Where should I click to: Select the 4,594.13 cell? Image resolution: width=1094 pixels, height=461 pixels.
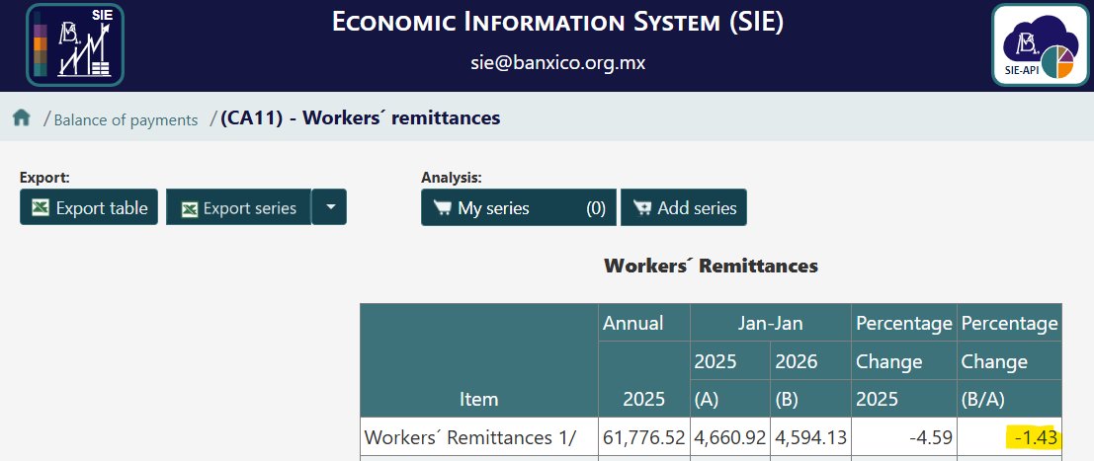point(810,437)
